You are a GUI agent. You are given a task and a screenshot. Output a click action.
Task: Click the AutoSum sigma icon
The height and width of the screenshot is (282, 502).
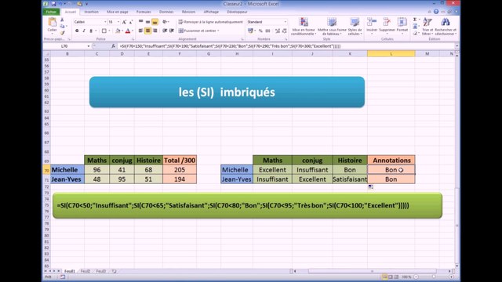pos(415,20)
